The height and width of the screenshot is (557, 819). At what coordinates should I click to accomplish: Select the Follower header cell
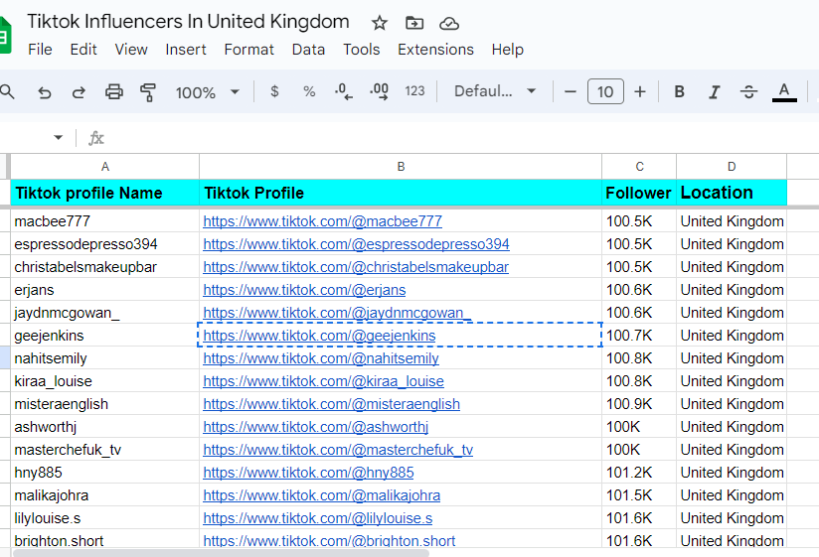point(639,193)
